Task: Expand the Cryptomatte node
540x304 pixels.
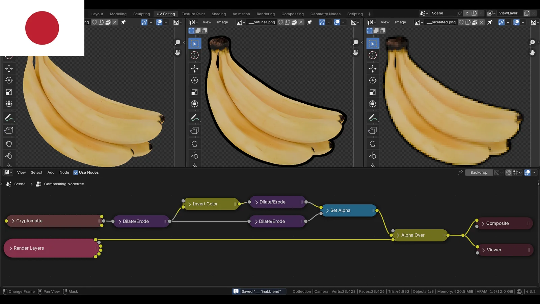Action: 13,221
